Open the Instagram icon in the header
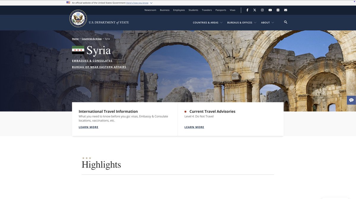 [x=262, y=10]
